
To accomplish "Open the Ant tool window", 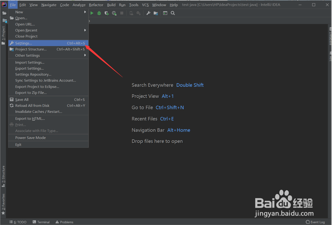I will (330, 56).
